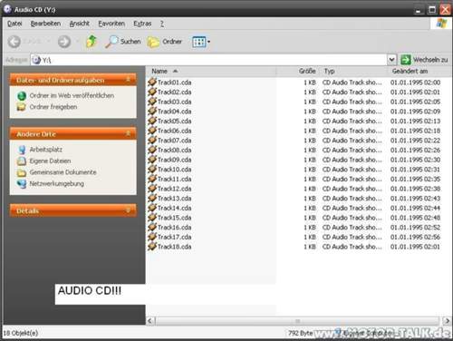Click the Arbeitsplatz computer icon
Viewport: 453px width, 341px height.
pos(22,150)
